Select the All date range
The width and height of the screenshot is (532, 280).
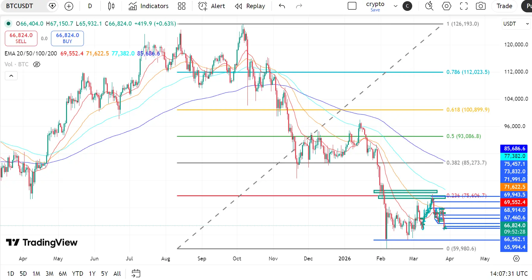pyautogui.click(x=117, y=274)
